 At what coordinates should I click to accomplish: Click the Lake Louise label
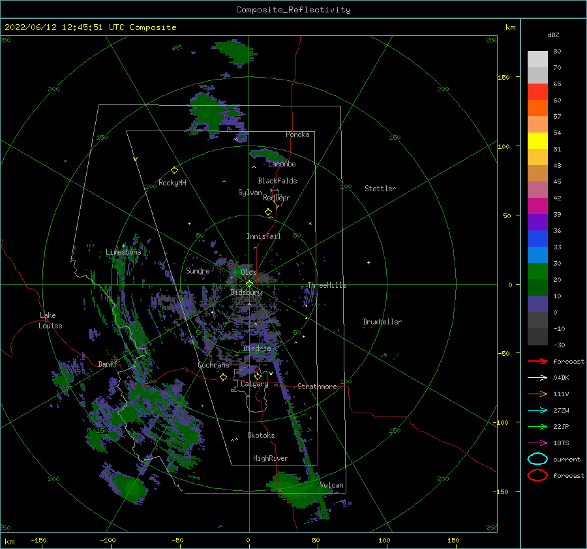50,321
